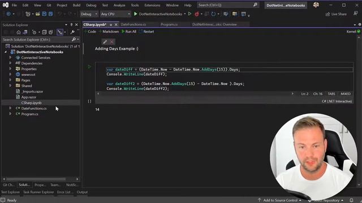Open file with the folder toolbar icon
Image resolution: width=362 pixels, height=203 pixels.
38,14
